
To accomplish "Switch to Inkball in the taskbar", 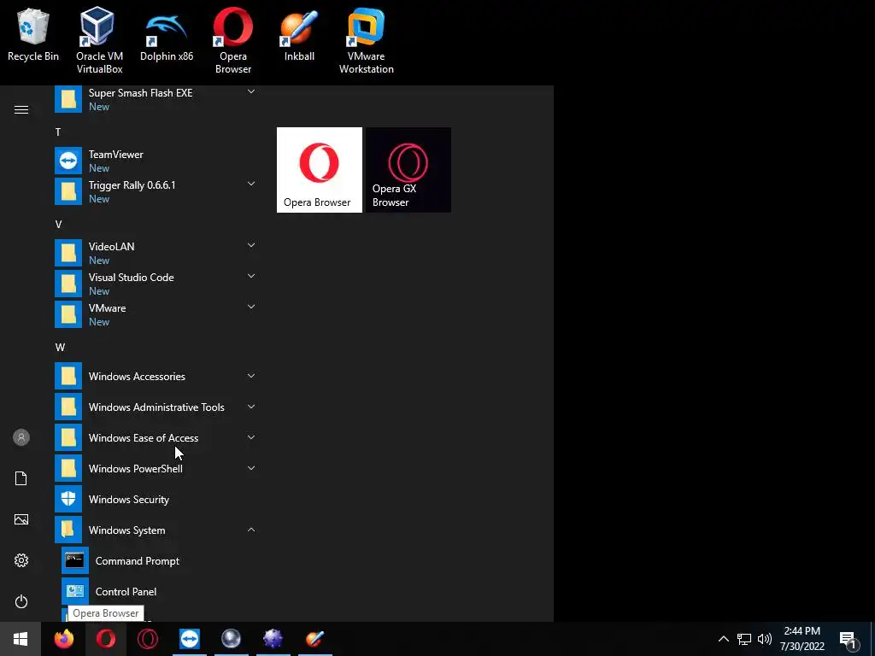I will 314,639.
